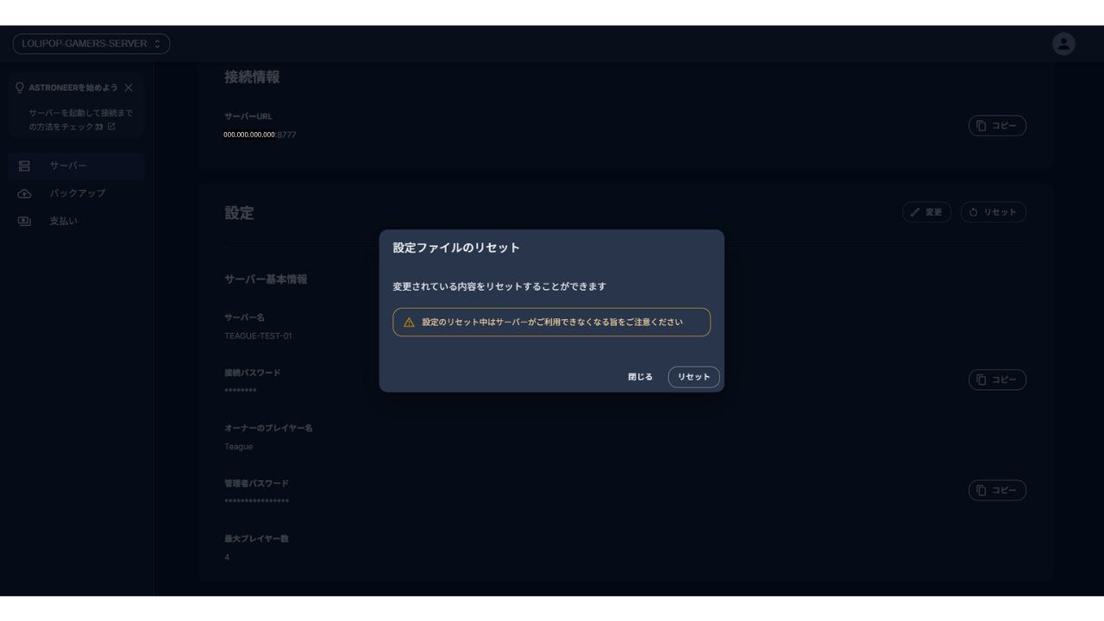This screenshot has height=621, width=1104.
Task: Click the server name TEAGUE-TEST-01
Action: [x=258, y=336]
